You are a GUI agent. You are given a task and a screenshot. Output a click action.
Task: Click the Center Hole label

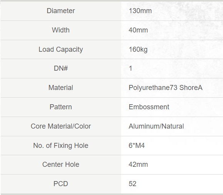[x=61, y=164]
